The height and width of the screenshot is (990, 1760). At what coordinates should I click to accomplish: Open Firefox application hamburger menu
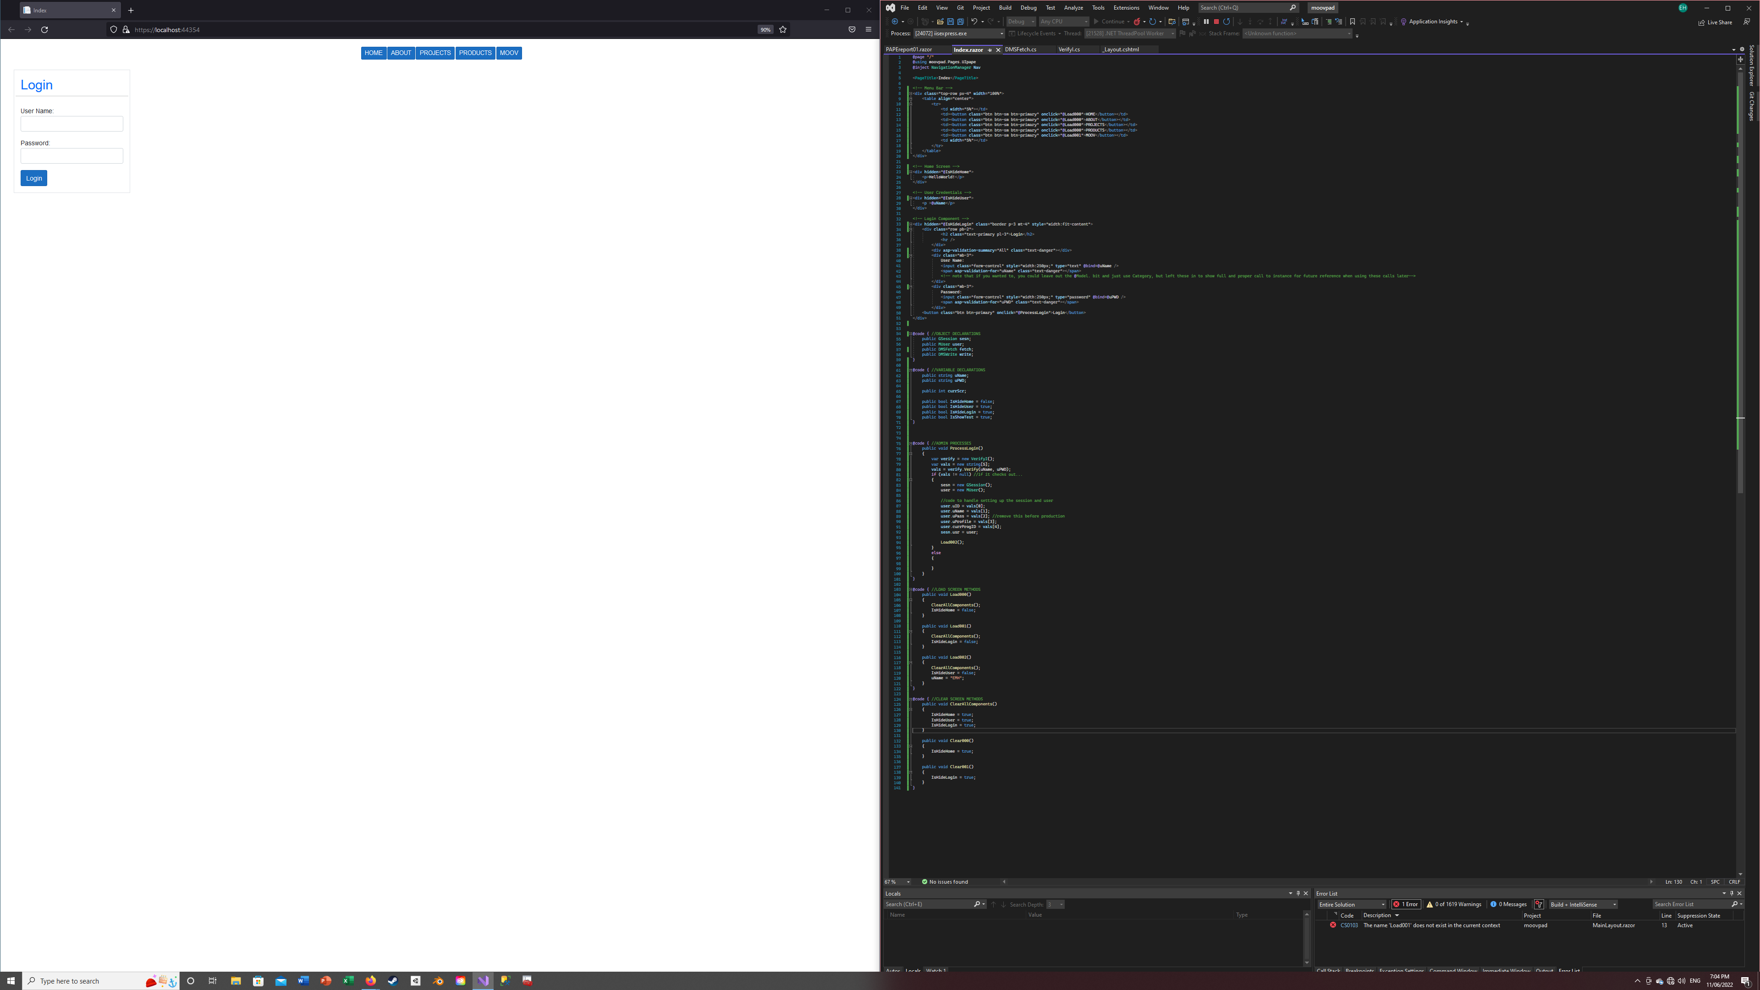pos(869,29)
